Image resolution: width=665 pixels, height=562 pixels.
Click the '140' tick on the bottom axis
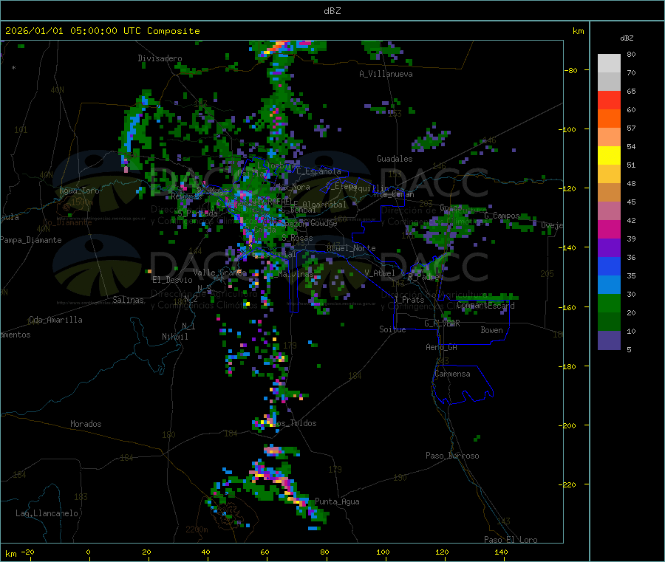point(501,552)
